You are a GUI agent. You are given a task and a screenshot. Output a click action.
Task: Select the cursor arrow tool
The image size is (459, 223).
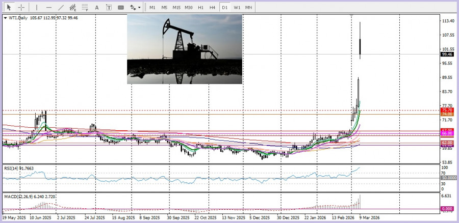[8, 8]
